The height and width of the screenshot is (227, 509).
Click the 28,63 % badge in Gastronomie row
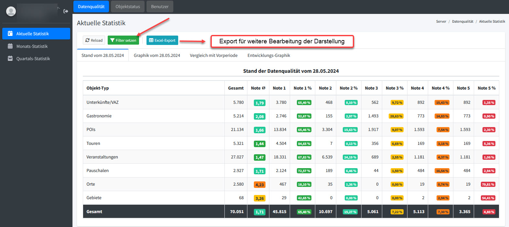click(x=396, y=116)
